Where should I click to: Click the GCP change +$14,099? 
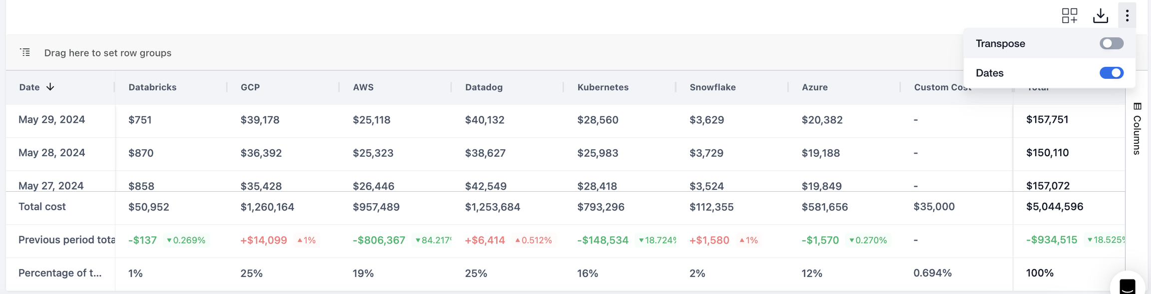coord(264,240)
